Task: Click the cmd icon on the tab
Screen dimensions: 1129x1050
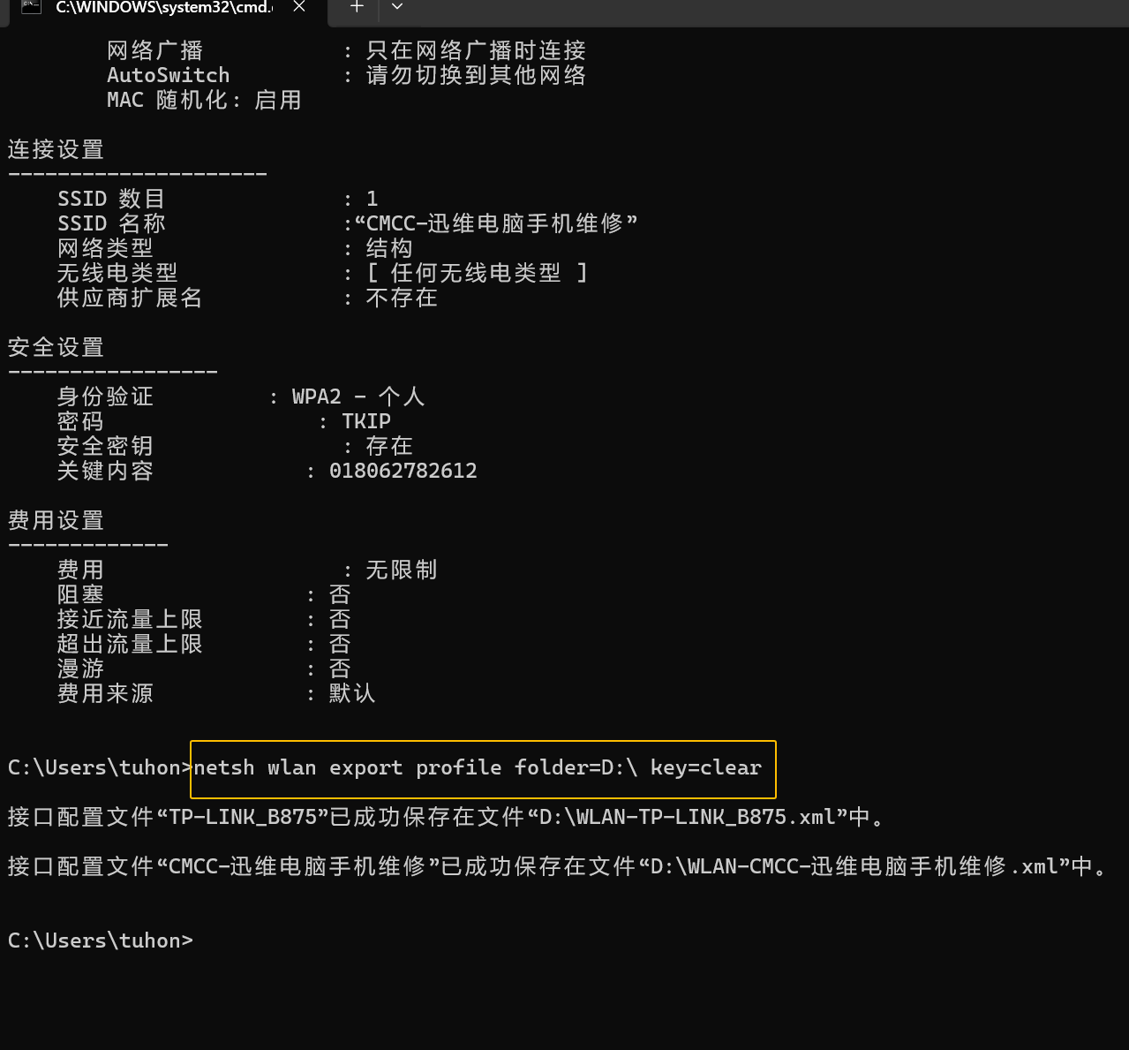Action: pos(31,6)
